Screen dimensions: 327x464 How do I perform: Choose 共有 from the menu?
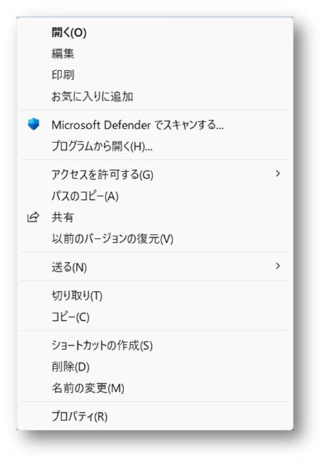155,218
